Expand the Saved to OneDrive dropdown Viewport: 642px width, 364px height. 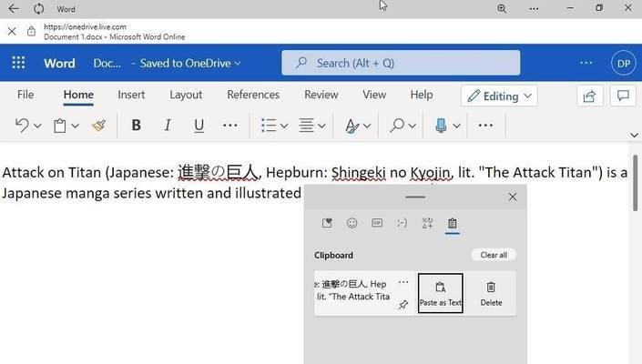click(190, 63)
